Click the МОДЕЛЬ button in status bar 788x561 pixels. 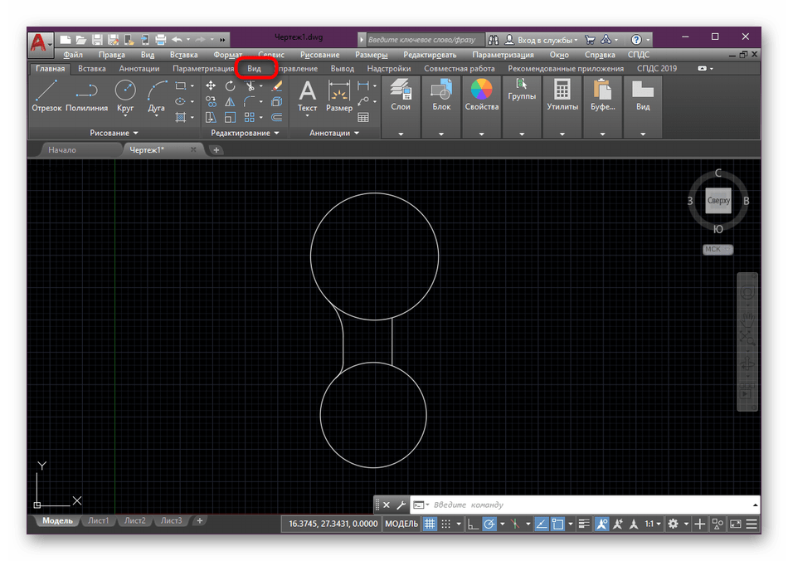point(401,524)
